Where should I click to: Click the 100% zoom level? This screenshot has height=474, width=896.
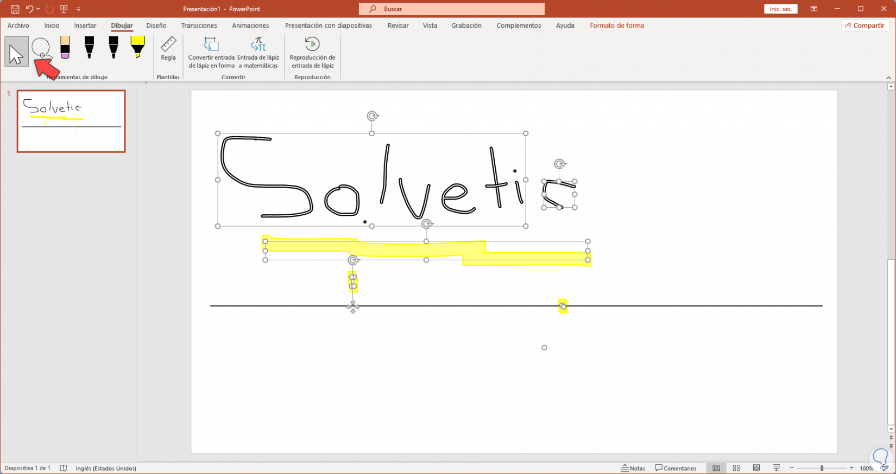click(x=867, y=468)
